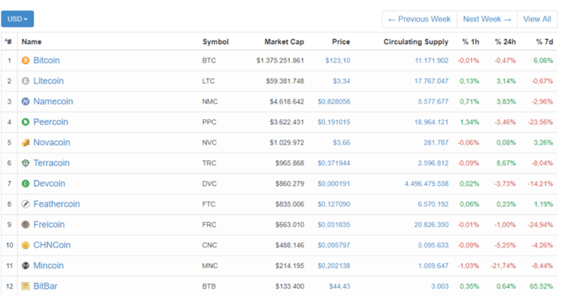Open the BitBar link
565x296 pixels.
[45, 286]
